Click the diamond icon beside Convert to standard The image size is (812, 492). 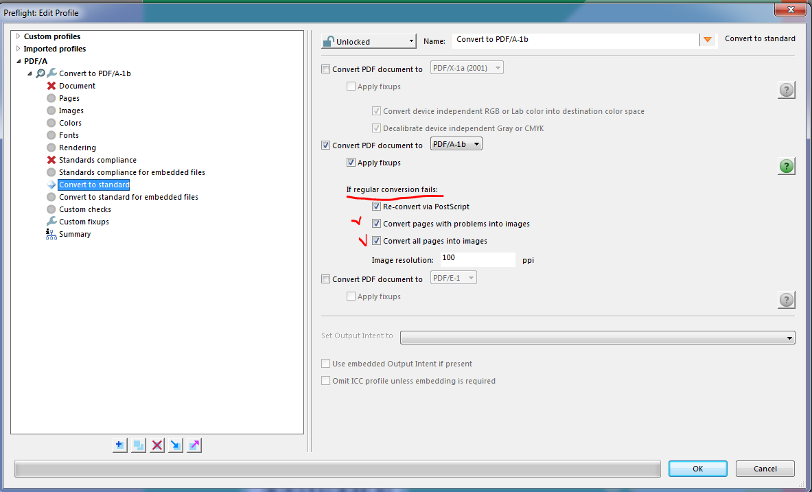51,185
